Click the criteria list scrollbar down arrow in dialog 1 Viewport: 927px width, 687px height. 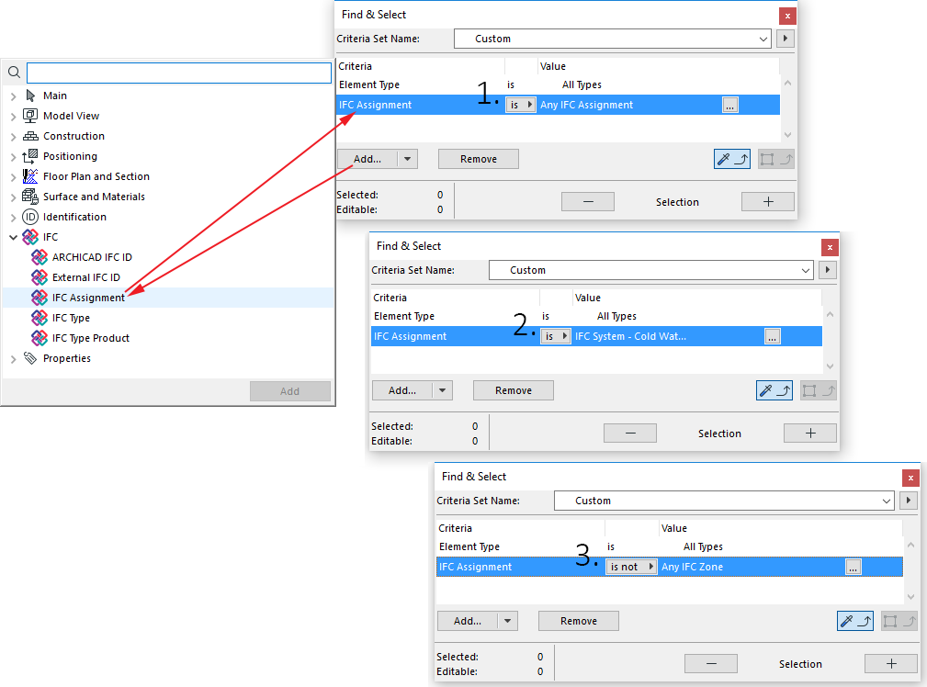point(787,135)
